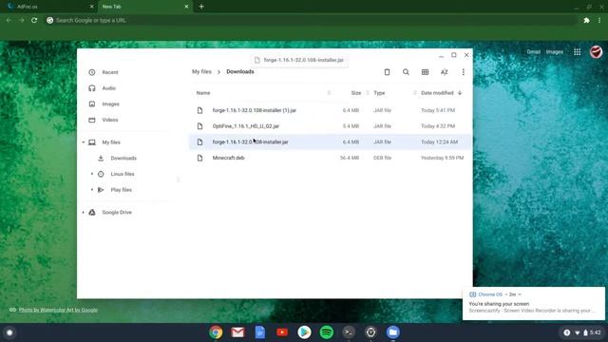
Task: Open YouTube from the shelf
Action: (282, 332)
